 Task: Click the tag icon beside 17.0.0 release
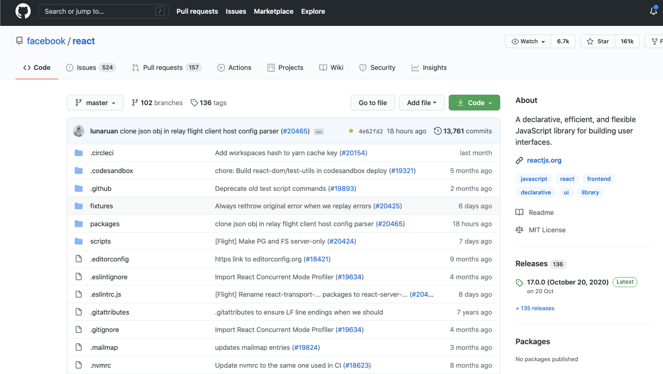(x=519, y=283)
